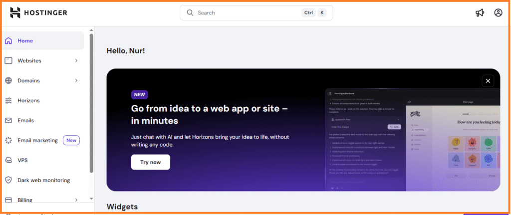Click the Home house icon
Screen dimensions: 511x215
(8, 41)
